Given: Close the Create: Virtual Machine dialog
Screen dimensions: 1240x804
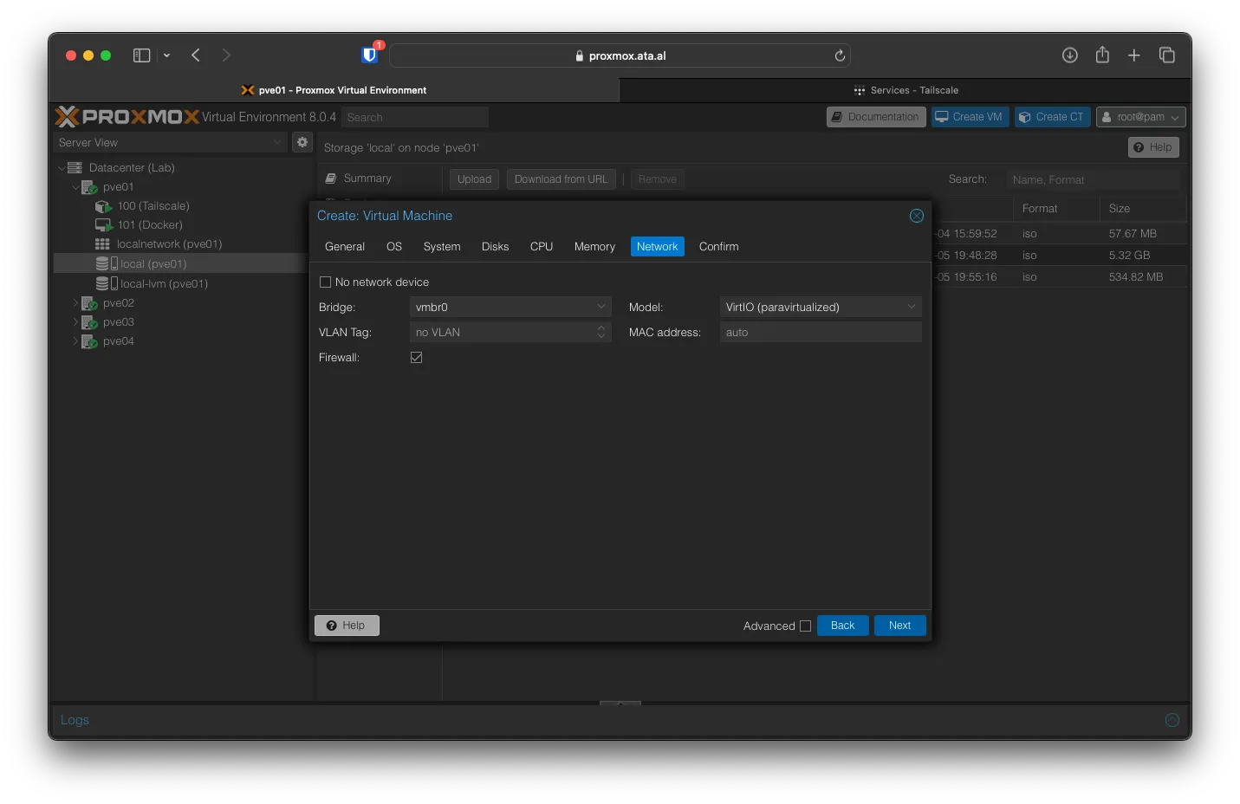Looking at the screenshot, I should pyautogui.click(x=917, y=216).
